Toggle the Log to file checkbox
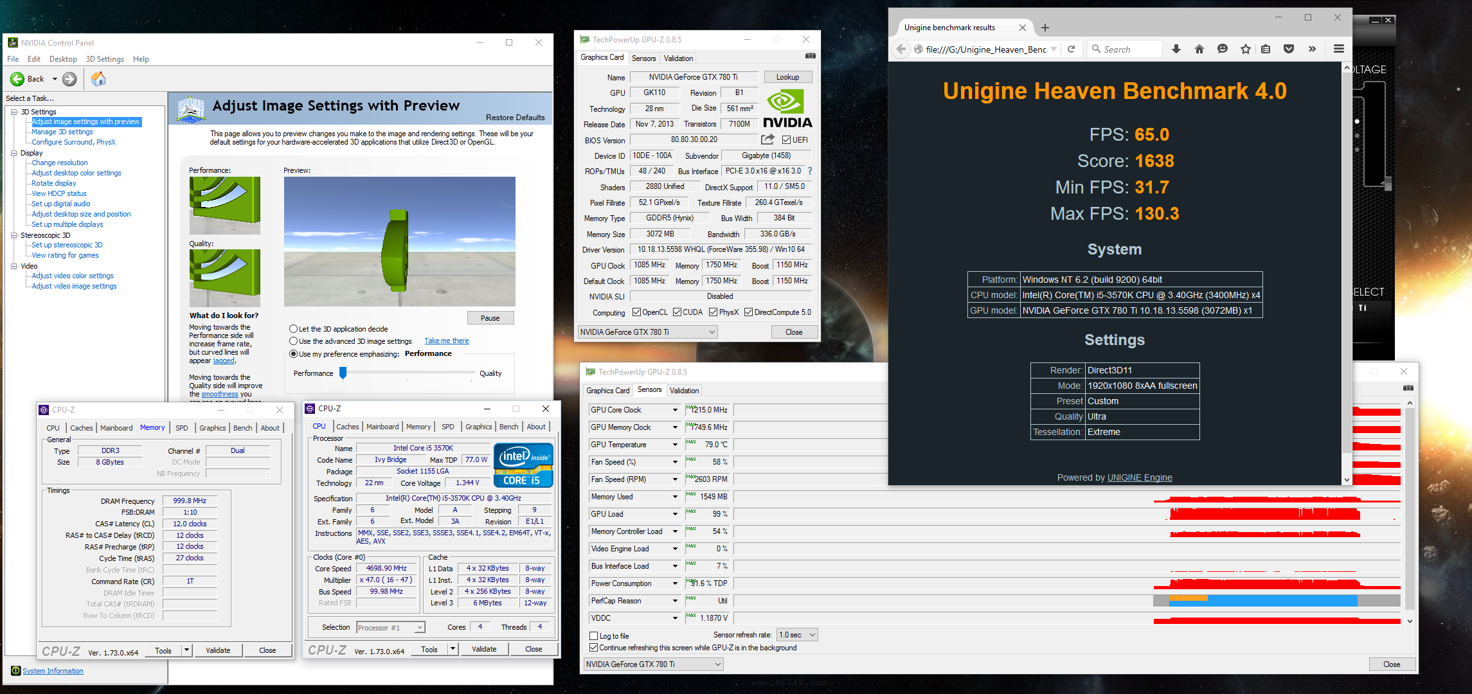The height and width of the screenshot is (694, 1472). (x=594, y=636)
